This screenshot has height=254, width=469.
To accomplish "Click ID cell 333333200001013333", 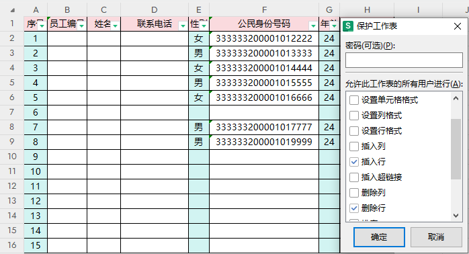I will 264,53.
